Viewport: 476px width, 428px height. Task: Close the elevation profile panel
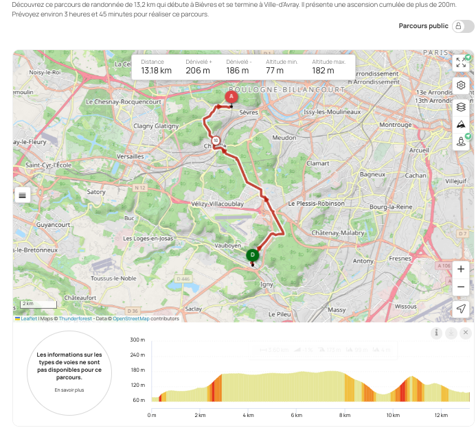(x=466, y=333)
